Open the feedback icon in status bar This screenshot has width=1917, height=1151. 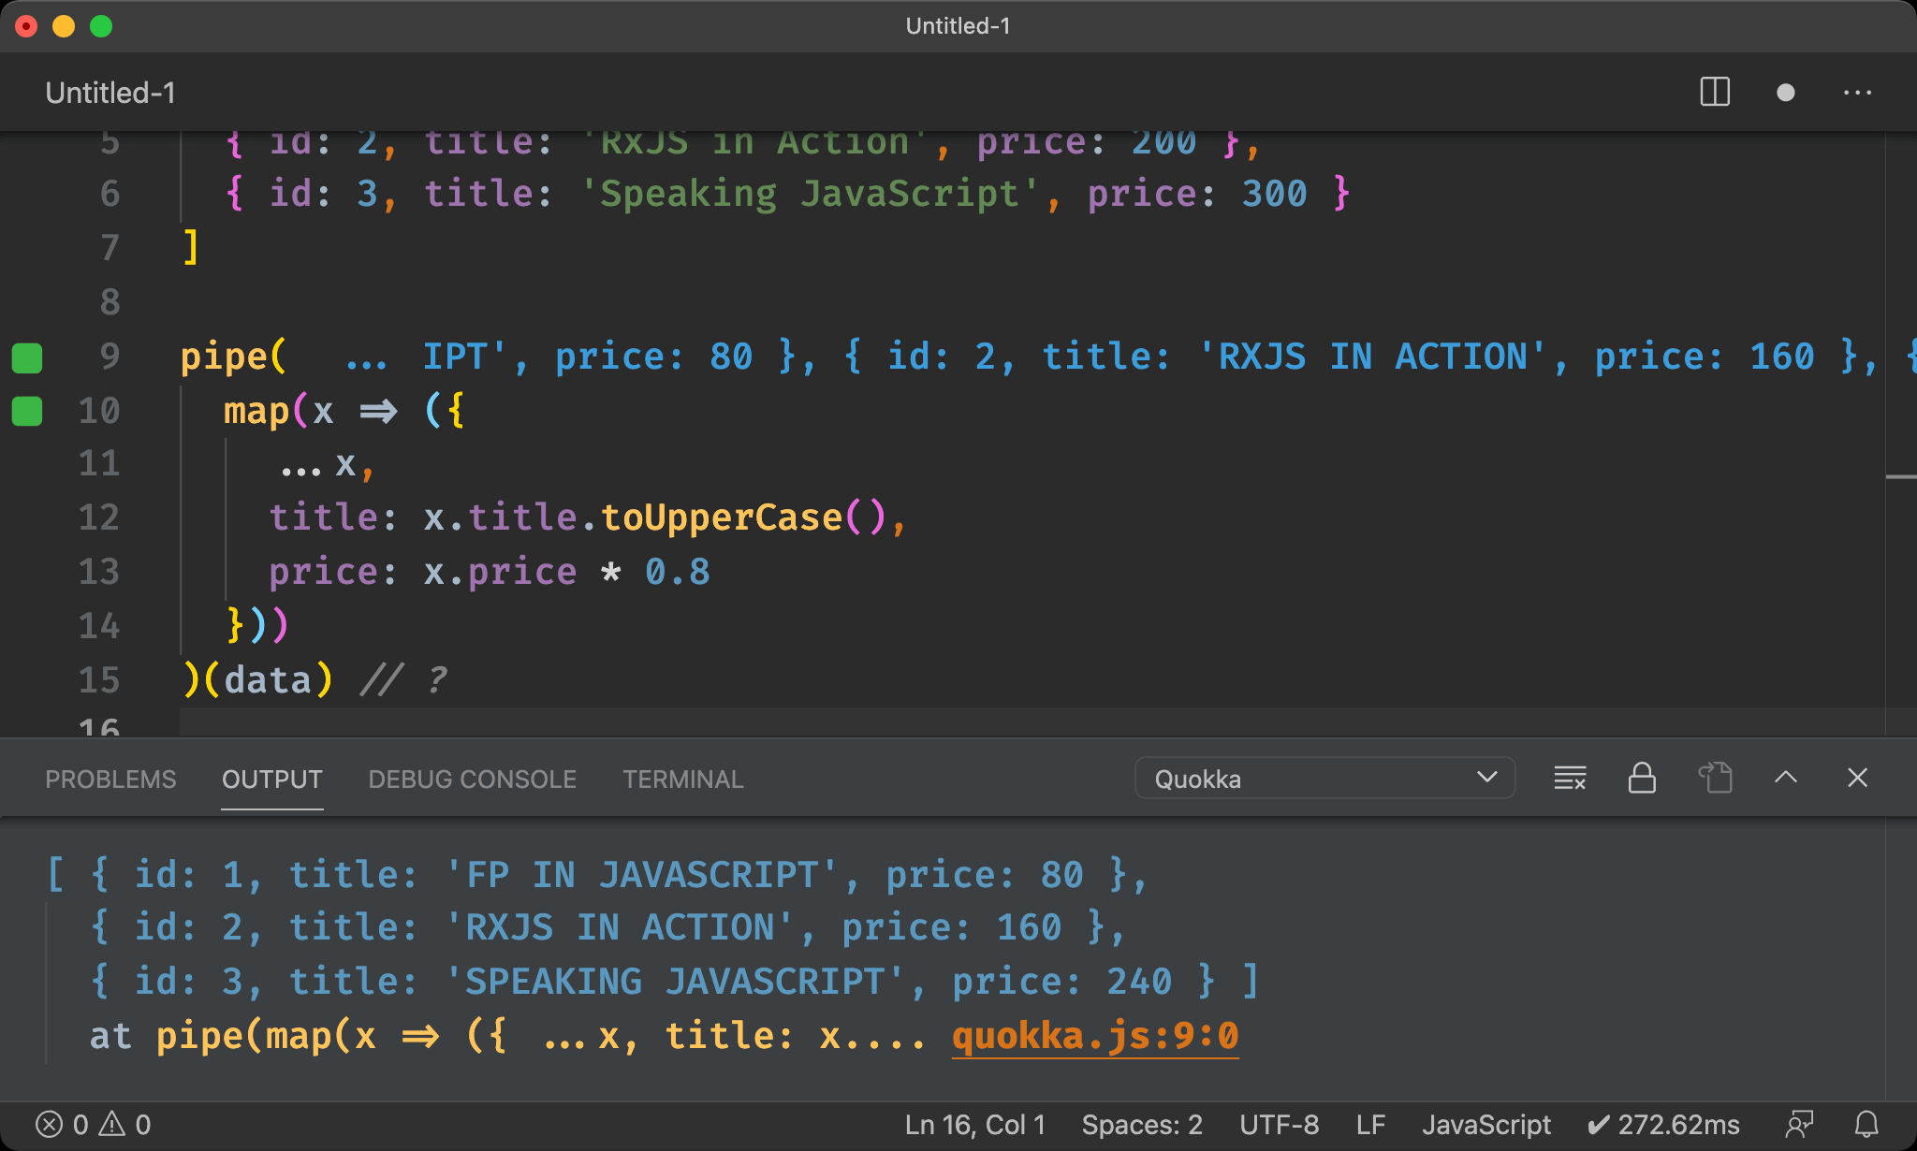point(1799,1124)
